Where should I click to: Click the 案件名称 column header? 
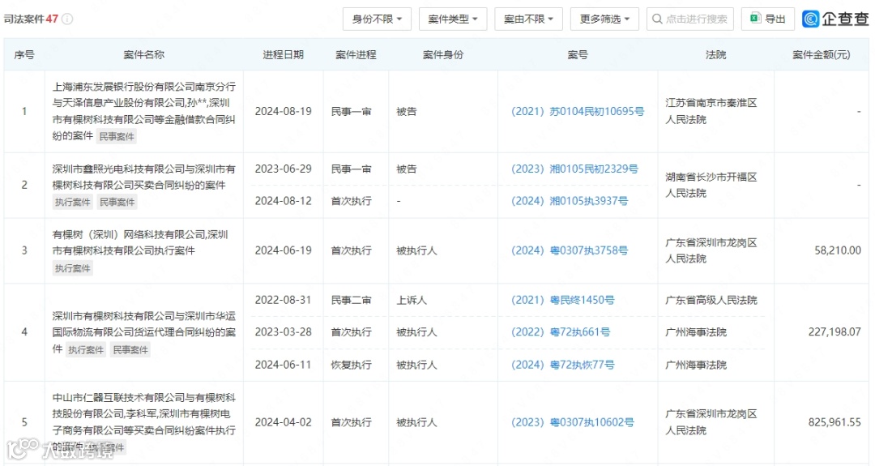144,54
